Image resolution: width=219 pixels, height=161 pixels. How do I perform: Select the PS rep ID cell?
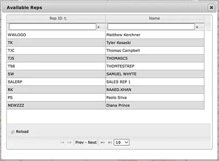pos(56,98)
